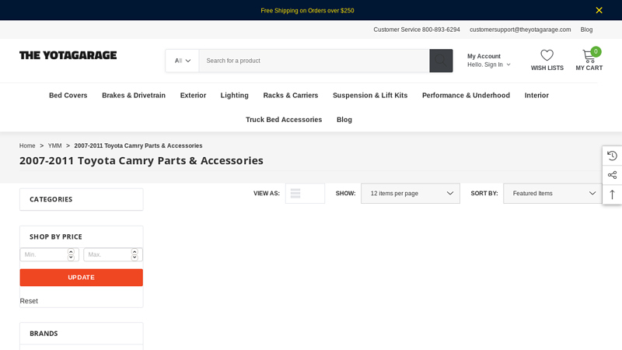Increase the Min price stepper

tap(71, 251)
